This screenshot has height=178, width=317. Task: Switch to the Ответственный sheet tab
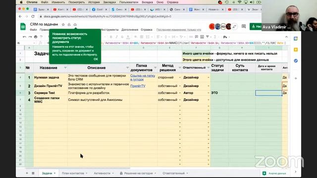coord(174,173)
